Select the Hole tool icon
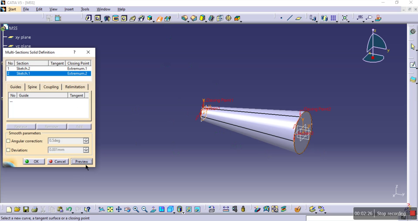418x221 pixels. (x=124, y=18)
